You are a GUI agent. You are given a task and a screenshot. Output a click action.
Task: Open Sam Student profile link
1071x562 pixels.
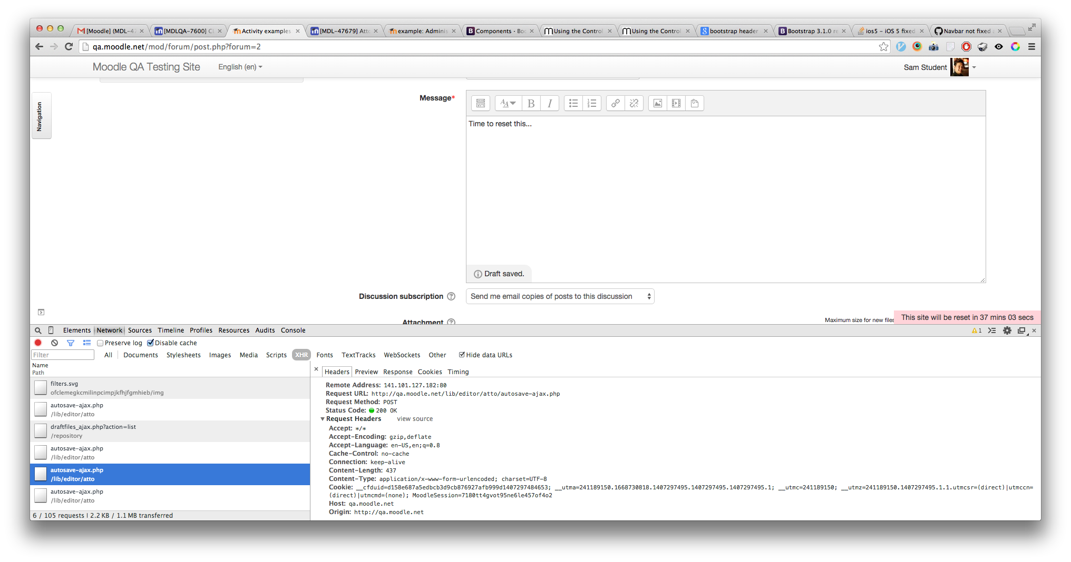pyautogui.click(x=925, y=67)
